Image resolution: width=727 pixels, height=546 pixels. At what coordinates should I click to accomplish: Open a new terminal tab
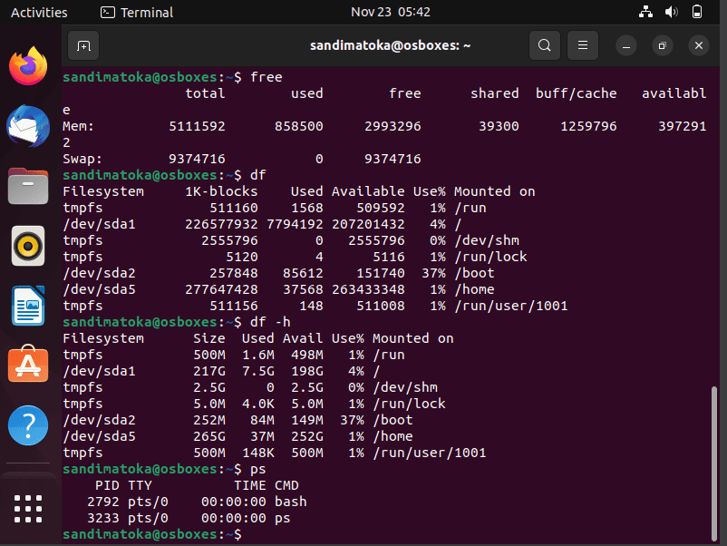(83, 45)
